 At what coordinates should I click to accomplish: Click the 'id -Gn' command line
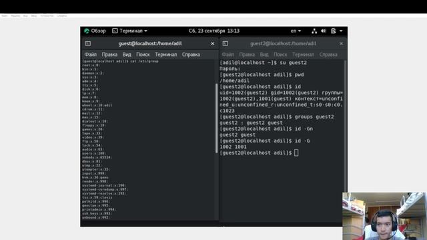click(266, 129)
